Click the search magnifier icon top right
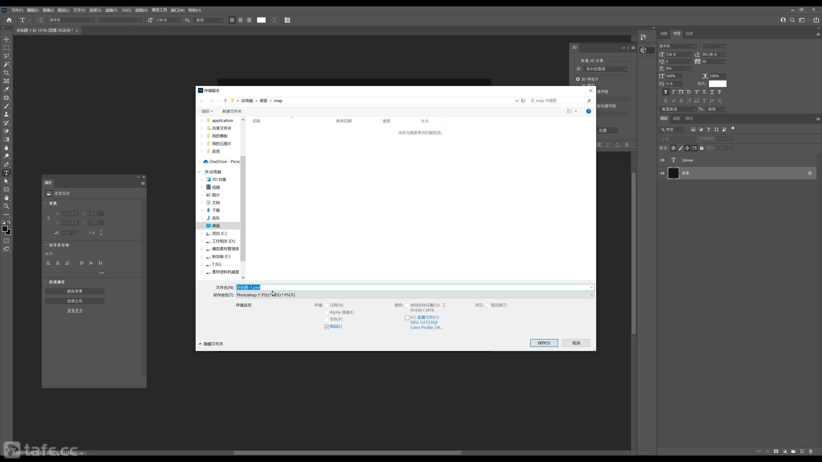This screenshot has height=462, width=822. point(792,20)
